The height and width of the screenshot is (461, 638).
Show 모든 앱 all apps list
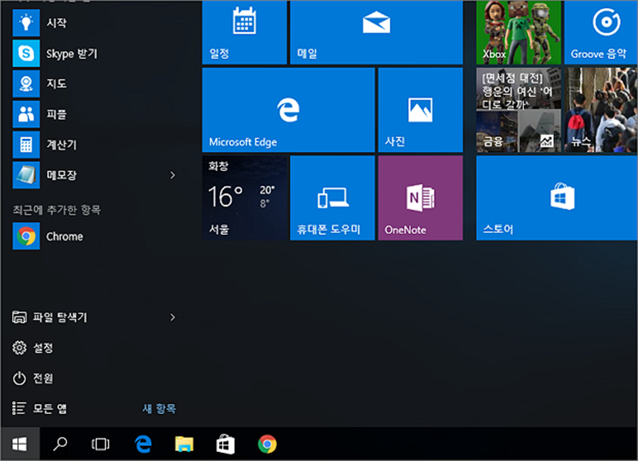pyautogui.click(x=39, y=408)
